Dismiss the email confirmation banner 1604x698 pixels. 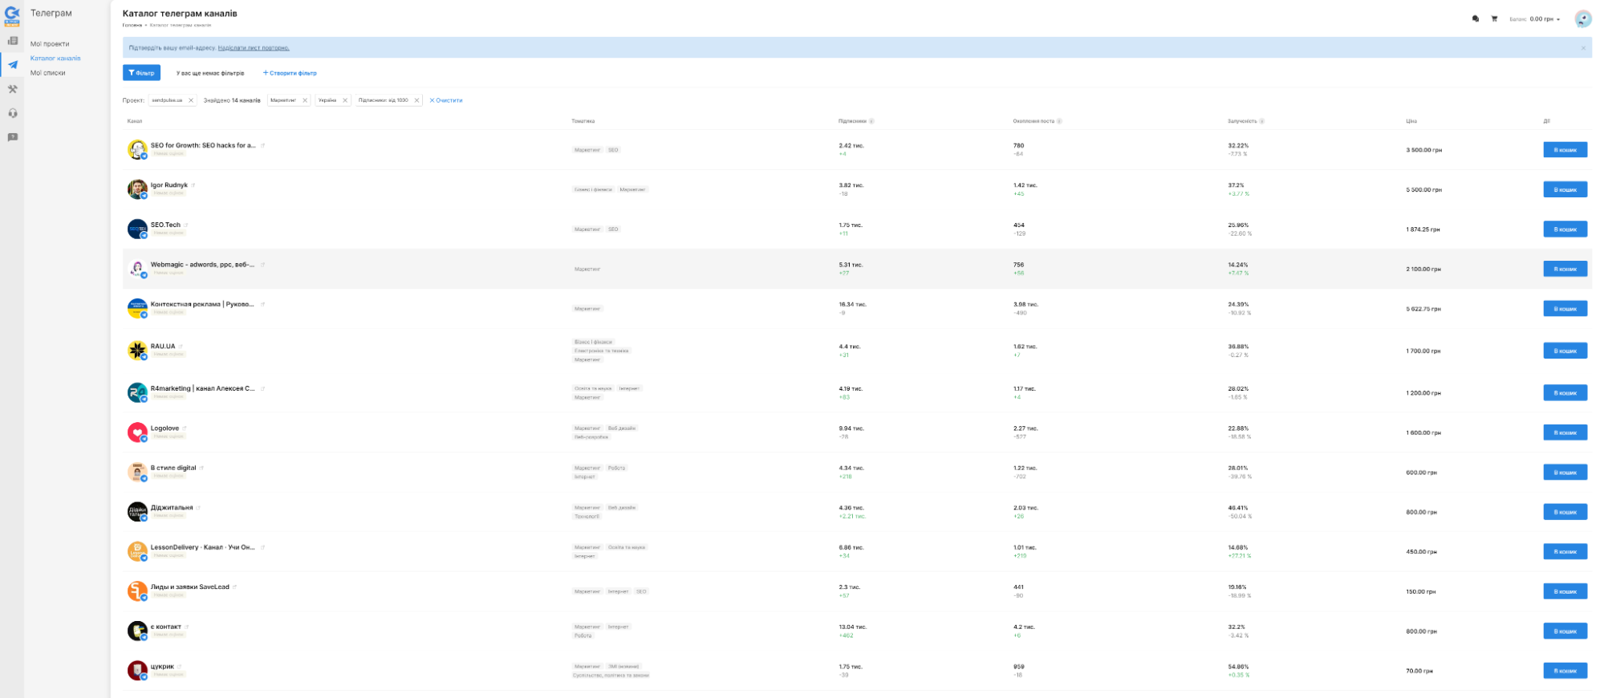point(1583,48)
